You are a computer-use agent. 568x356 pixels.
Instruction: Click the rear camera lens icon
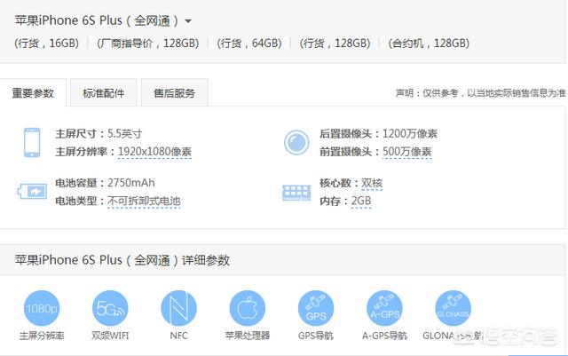point(296,142)
